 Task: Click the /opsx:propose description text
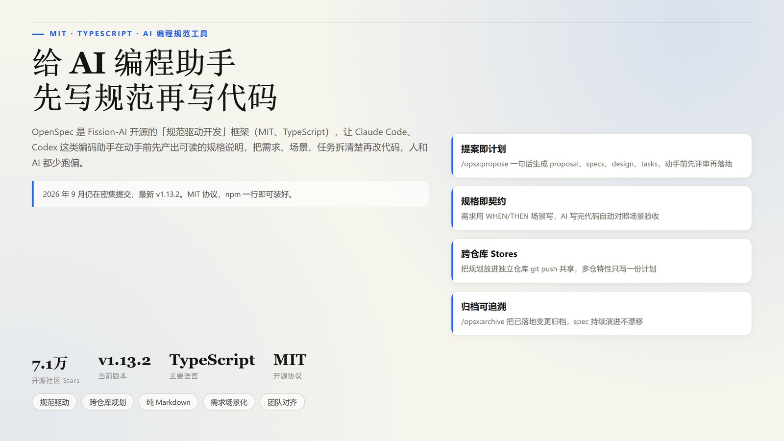click(596, 164)
